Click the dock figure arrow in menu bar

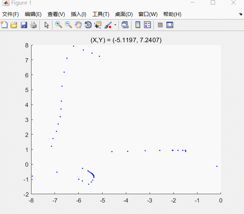[x=241, y=14]
